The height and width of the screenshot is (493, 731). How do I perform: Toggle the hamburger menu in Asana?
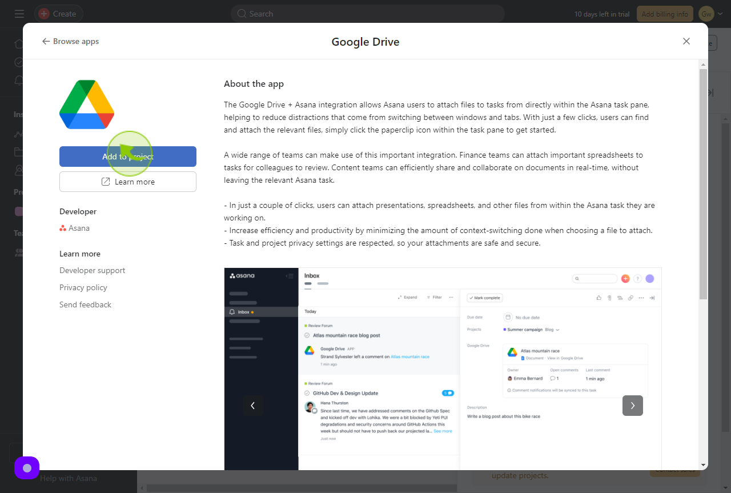click(x=19, y=14)
